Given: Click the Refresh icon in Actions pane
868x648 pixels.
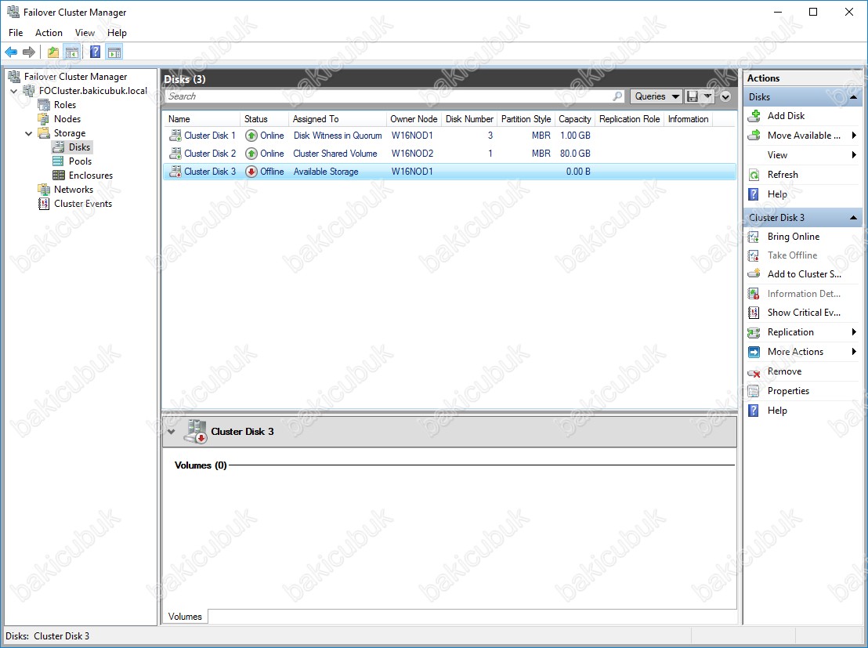Looking at the screenshot, I should pos(754,175).
